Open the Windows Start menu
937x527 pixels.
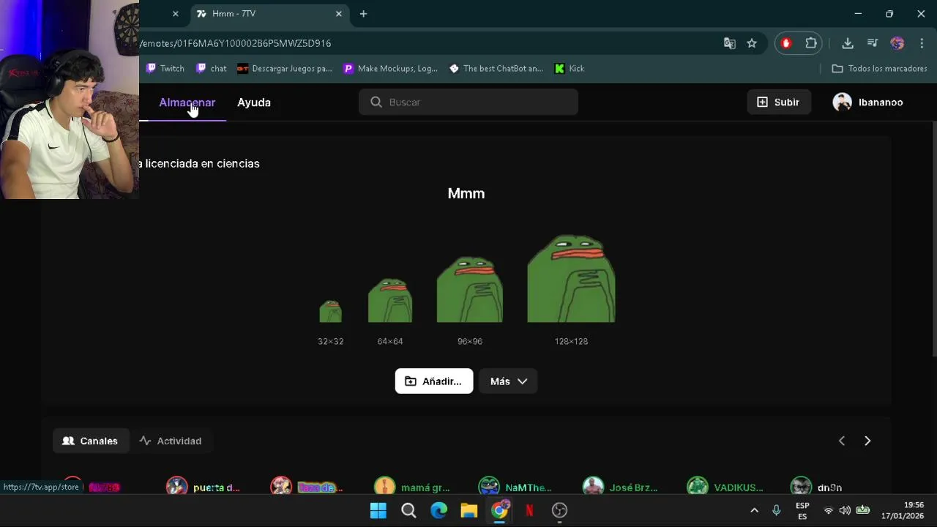tap(378, 510)
